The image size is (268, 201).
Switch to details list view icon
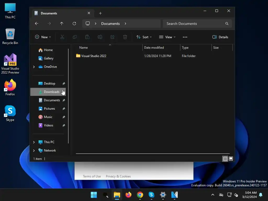pyautogui.click(x=225, y=159)
